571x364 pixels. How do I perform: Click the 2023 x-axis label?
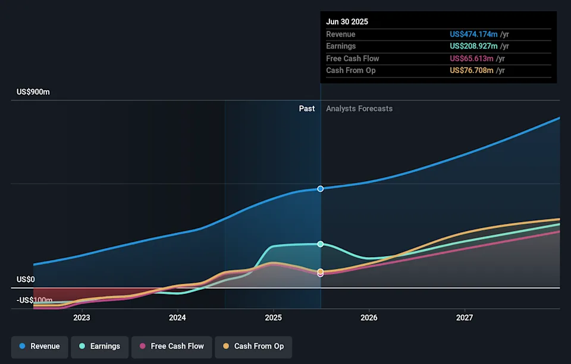point(81,318)
